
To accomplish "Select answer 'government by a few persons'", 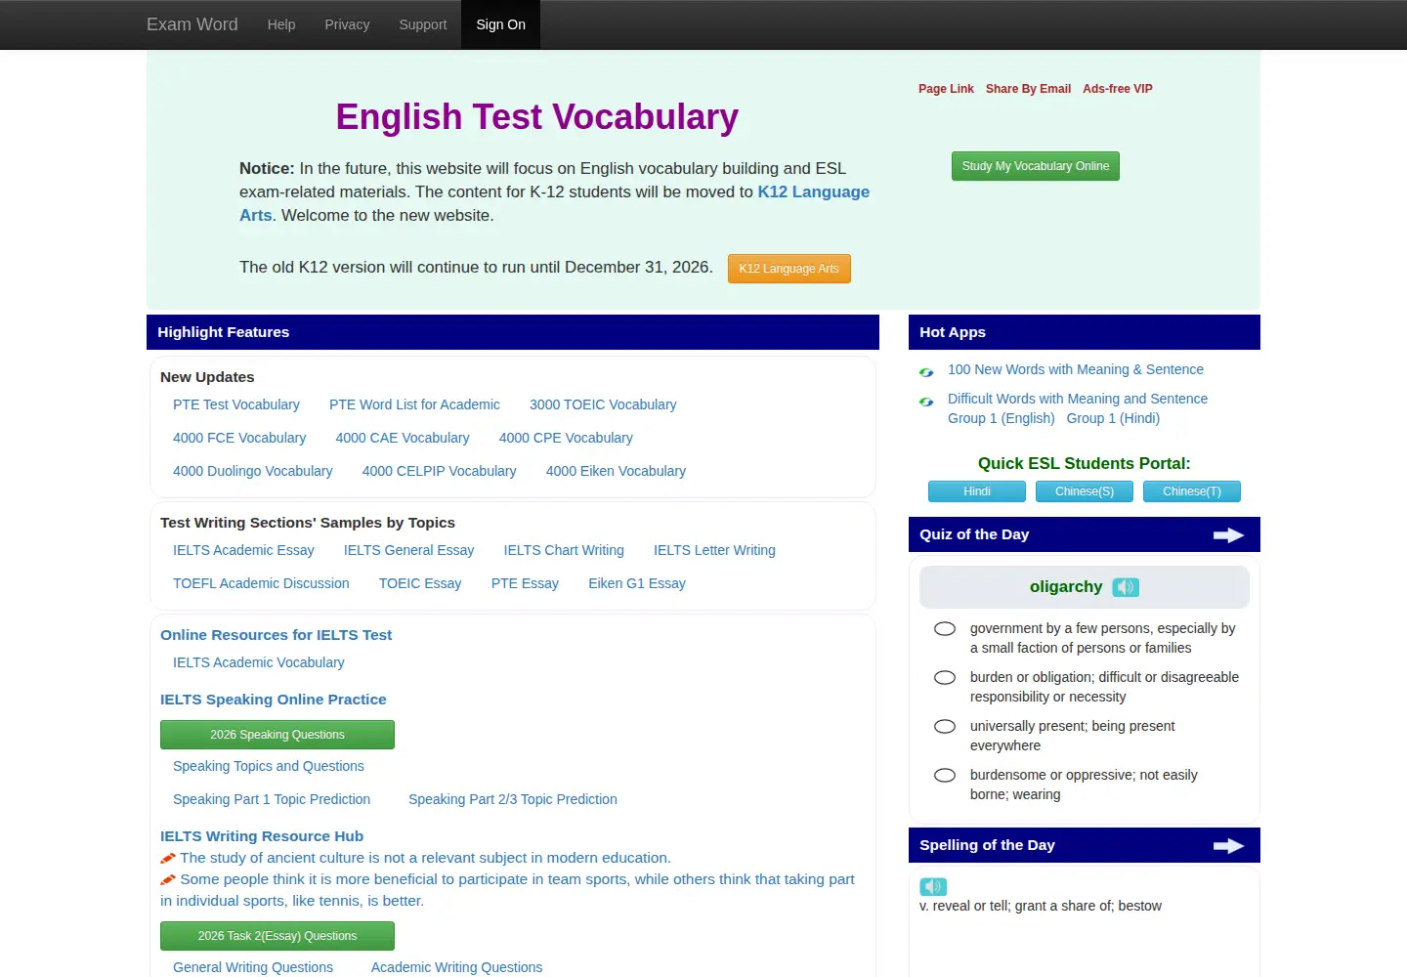I will pos(945,628).
